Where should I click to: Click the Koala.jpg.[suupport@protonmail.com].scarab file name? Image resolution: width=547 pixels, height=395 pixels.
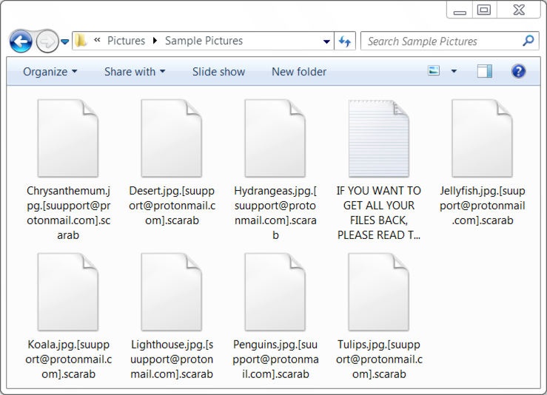(x=68, y=359)
